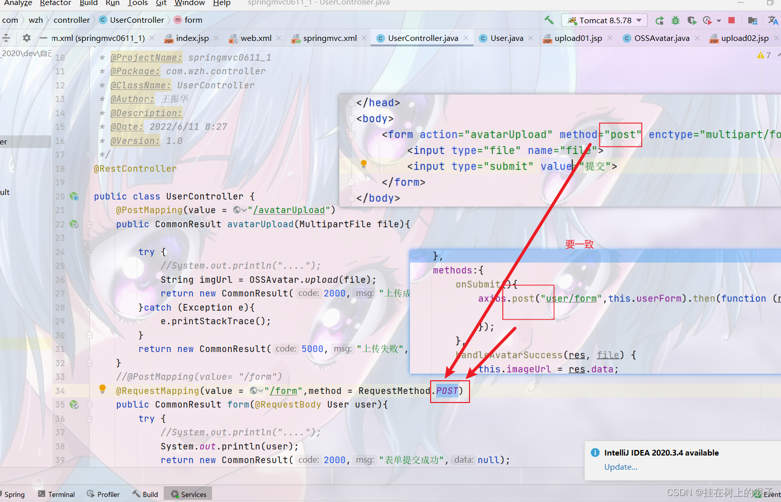Click the Translate icon in the toolbar
The width and height of the screenshot is (781, 502).
[773, 20]
